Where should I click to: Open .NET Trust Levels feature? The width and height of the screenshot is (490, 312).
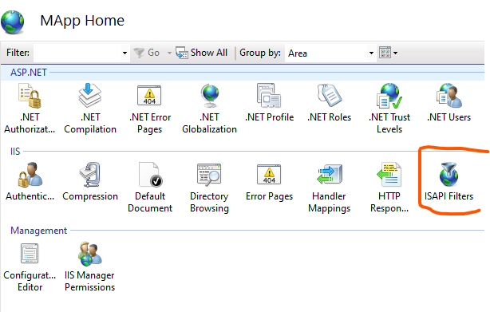pos(389,109)
